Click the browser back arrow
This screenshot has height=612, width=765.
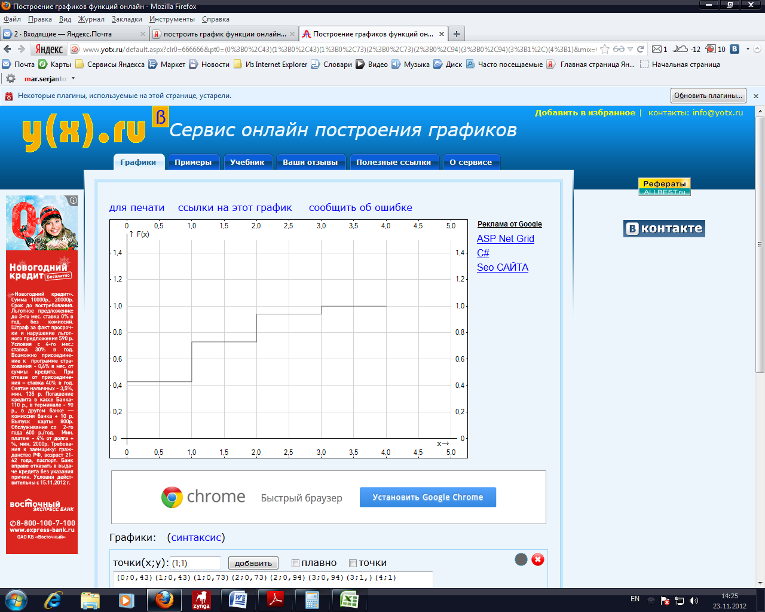pos(7,49)
